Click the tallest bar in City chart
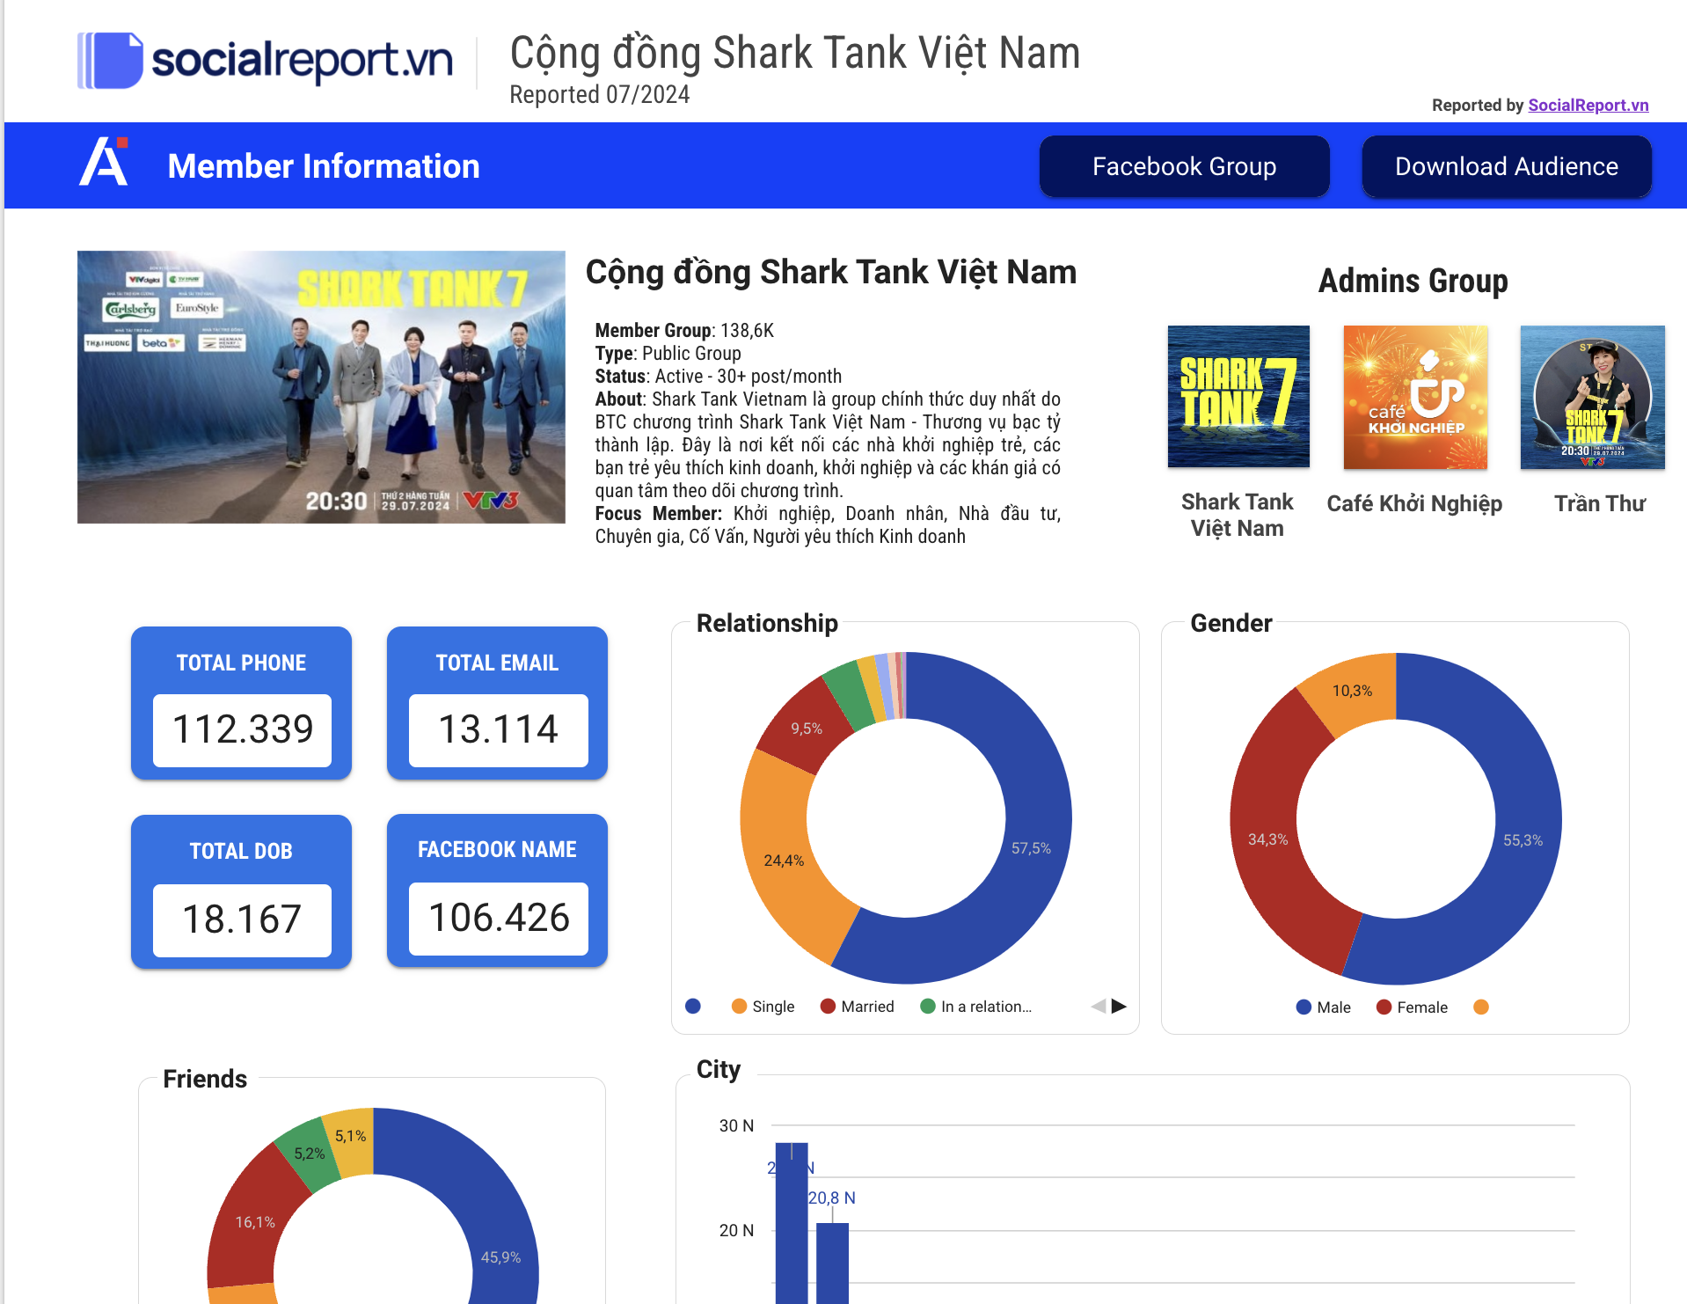Viewport: 1687px width, 1304px height. 792,1223
